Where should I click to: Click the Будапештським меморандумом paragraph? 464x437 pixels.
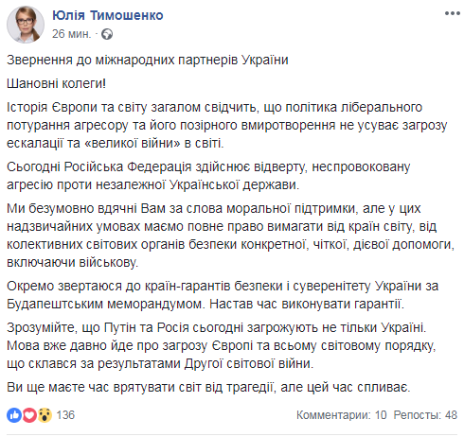click(x=223, y=295)
